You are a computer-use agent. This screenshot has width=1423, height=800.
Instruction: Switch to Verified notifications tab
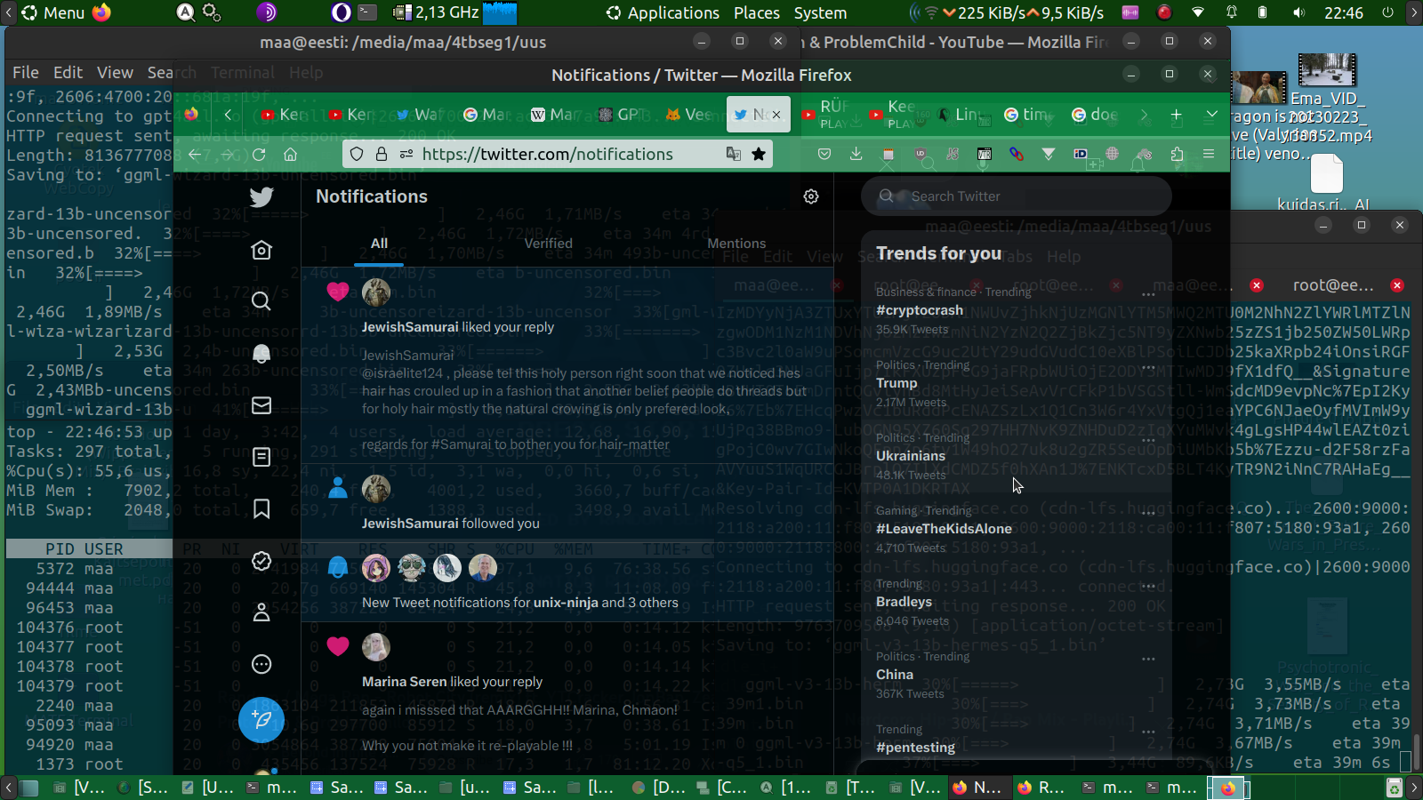coord(549,244)
